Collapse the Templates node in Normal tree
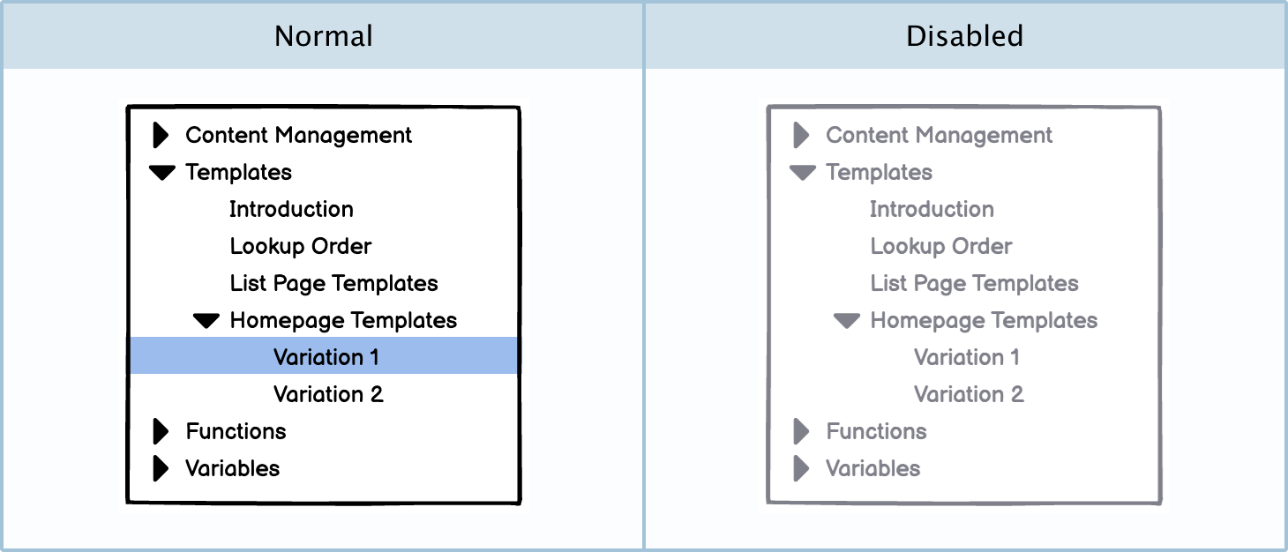Image resolution: width=1288 pixels, height=552 pixels. [x=162, y=173]
